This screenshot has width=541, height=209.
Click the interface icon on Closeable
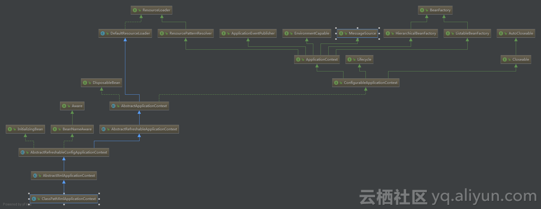505,60
